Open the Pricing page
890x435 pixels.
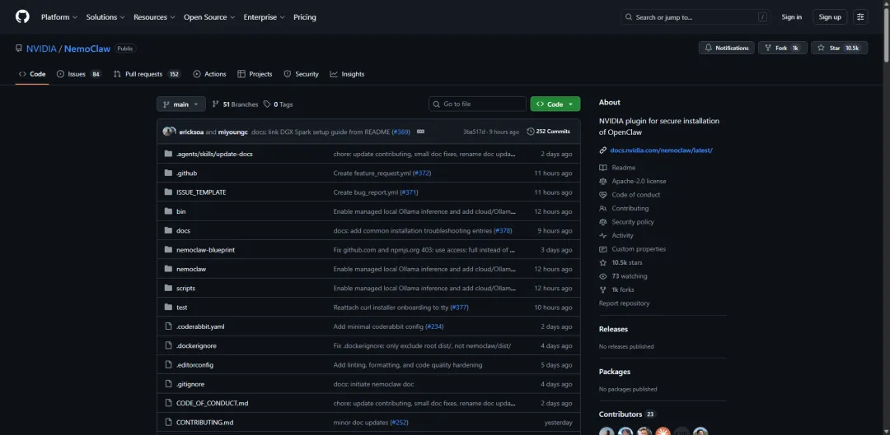[305, 17]
